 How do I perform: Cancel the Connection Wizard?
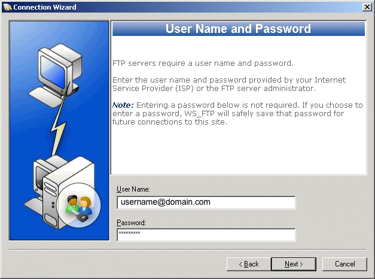click(x=344, y=264)
